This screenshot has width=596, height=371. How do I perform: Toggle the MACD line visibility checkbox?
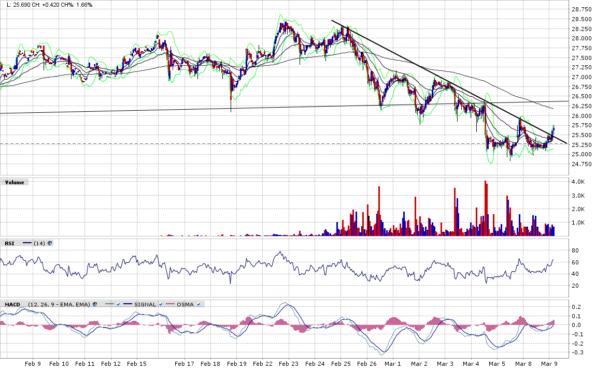click(119, 304)
